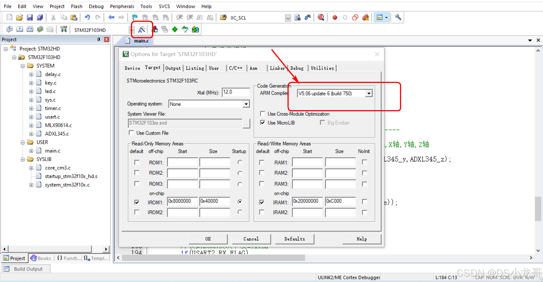Click the Paste clipboard icon
Image resolution: width=543 pixels, height=282 pixels.
tap(74, 18)
